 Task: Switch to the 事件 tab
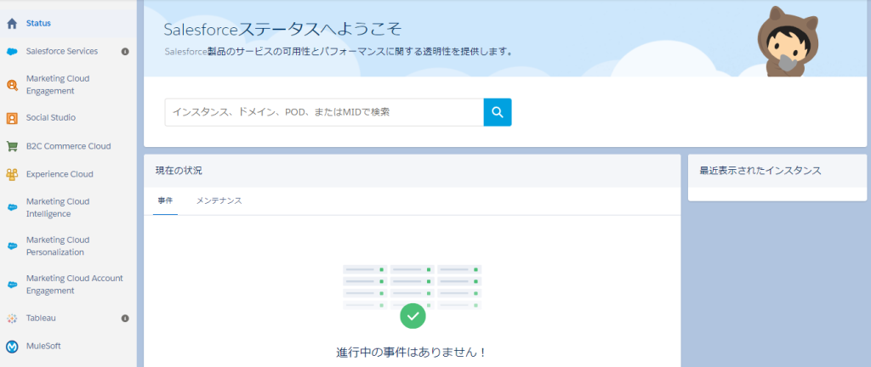click(165, 200)
